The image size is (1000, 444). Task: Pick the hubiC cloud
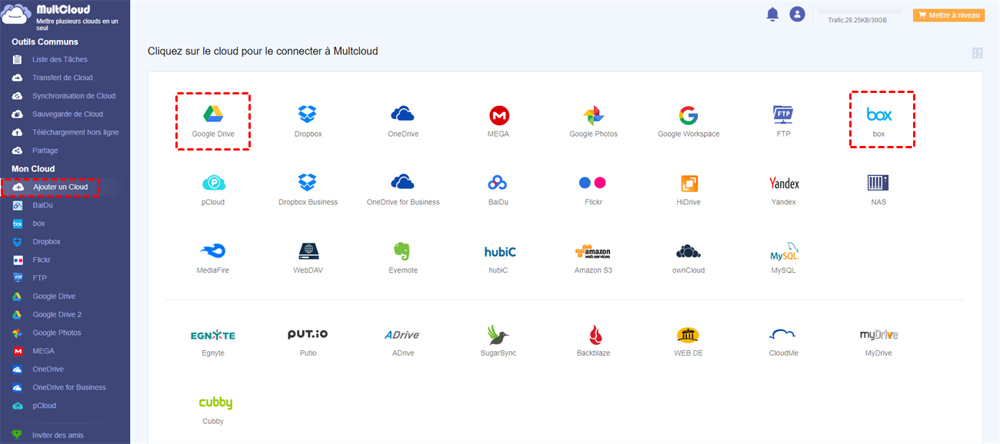(498, 257)
